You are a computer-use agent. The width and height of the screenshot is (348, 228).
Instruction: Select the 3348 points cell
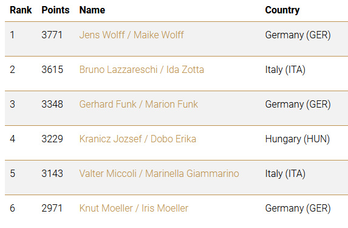[52, 104]
